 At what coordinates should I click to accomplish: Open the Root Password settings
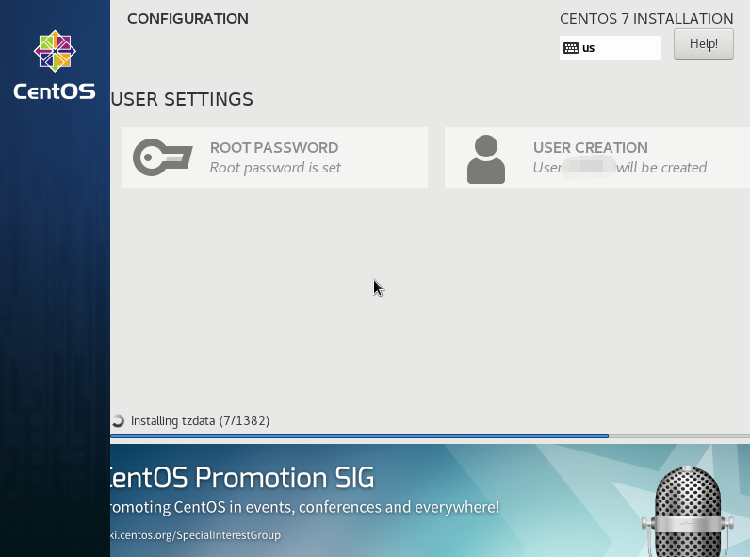pos(274,157)
